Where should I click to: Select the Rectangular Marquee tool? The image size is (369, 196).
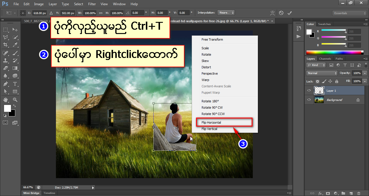(x=5, y=29)
